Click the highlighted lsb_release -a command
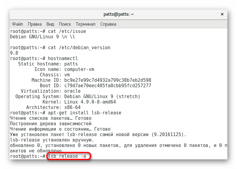The width and height of the screenshot is (237, 169). pyautogui.click(x=68, y=156)
